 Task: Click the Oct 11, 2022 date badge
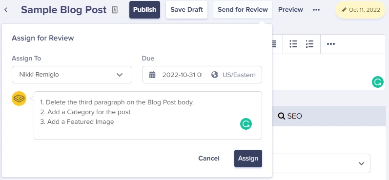[361, 10]
